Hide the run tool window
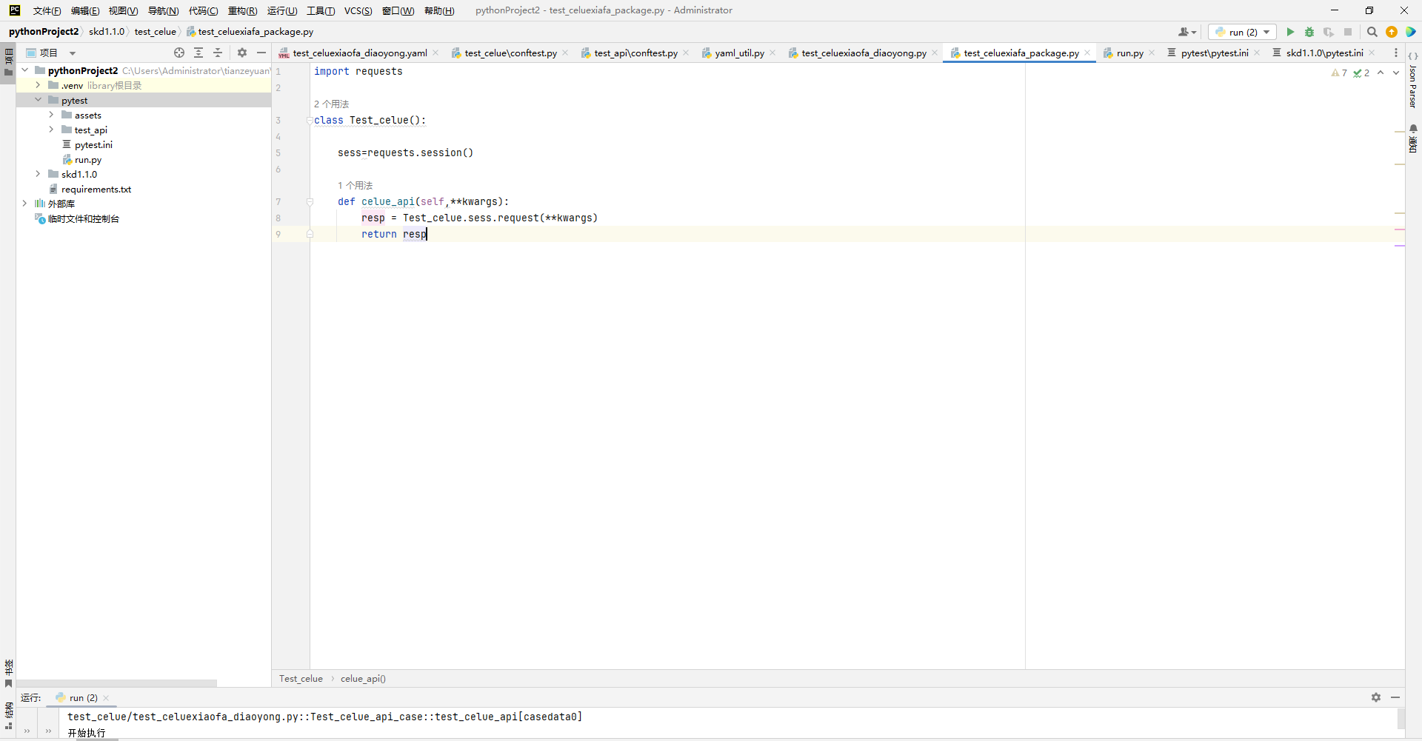The width and height of the screenshot is (1422, 741). tap(1395, 697)
